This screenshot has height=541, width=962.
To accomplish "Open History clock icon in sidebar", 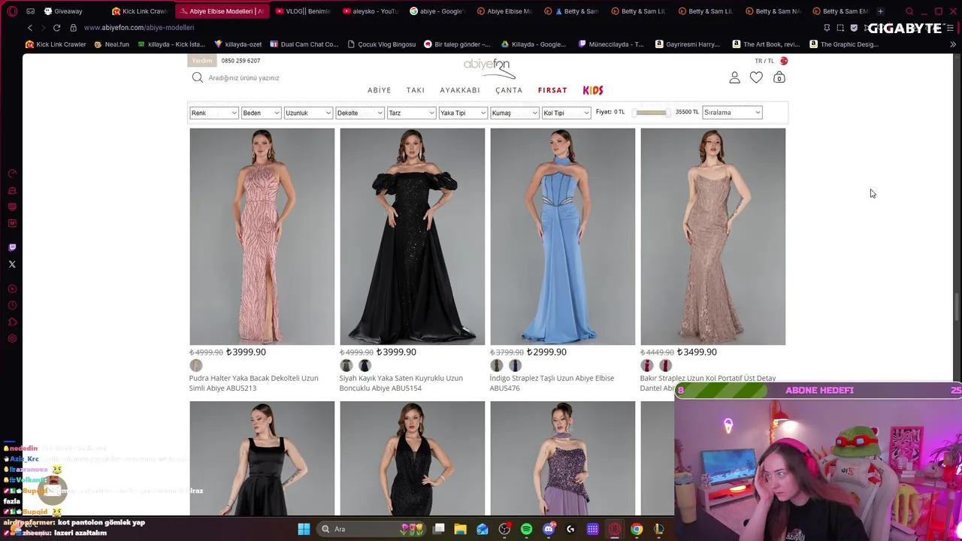I will (x=12, y=306).
